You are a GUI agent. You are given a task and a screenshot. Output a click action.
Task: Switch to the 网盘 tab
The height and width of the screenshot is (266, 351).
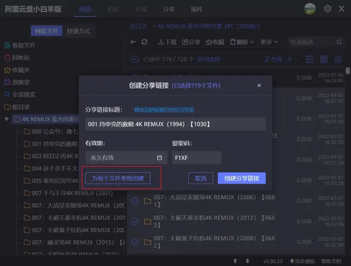(85, 9)
